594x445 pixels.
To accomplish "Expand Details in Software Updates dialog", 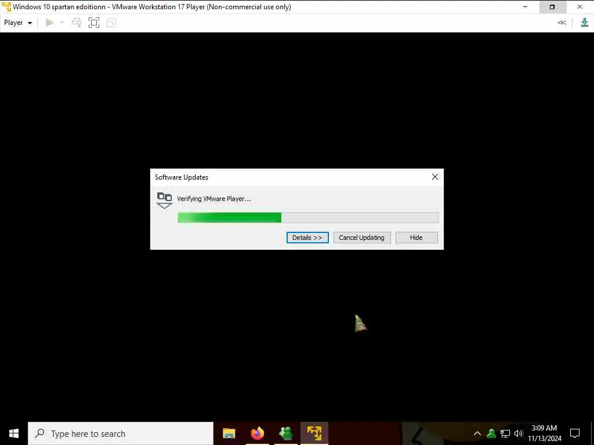I will coord(307,238).
